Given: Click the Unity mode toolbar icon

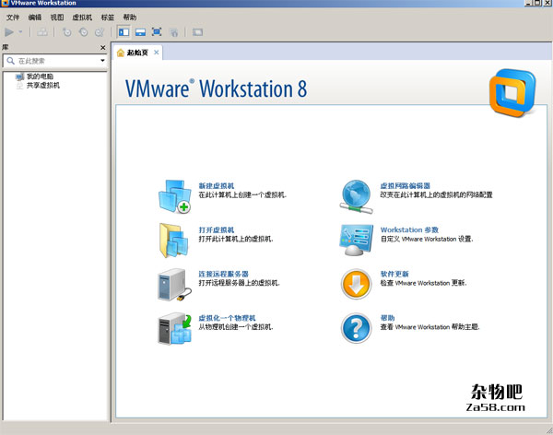Looking at the screenshot, I should coord(174,32).
